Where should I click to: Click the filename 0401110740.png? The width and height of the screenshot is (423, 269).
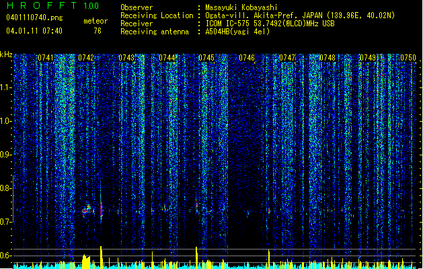(x=34, y=18)
